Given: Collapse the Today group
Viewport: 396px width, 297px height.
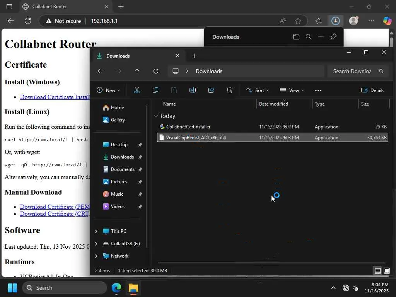Looking at the screenshot, I should click(155, 116).
